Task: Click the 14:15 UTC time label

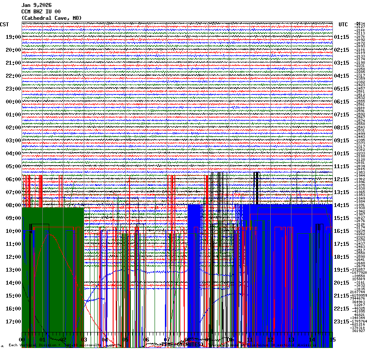Action: coord(342,205)
